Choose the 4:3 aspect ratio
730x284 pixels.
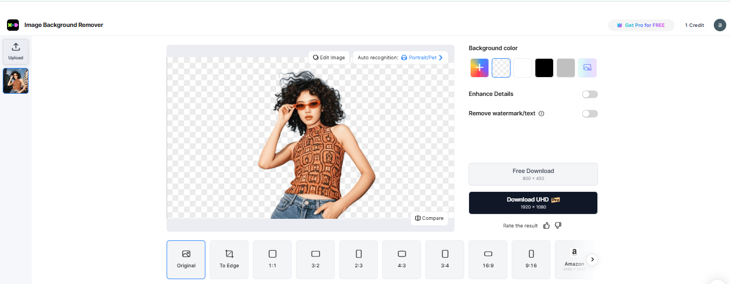402,260
